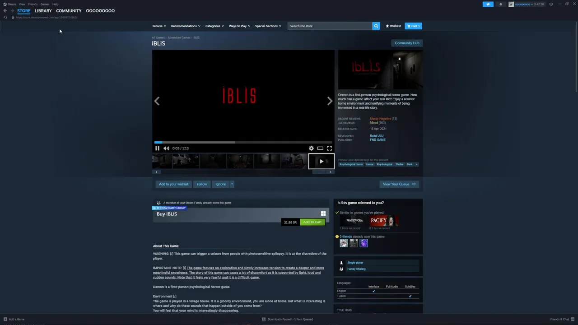The width and height of the screenshot is (578, 325).
Task: Select the Thriller tag
Action: tap(400, 164)
